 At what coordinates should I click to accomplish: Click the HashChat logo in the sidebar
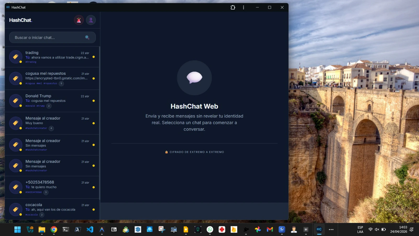click(21, 20)
